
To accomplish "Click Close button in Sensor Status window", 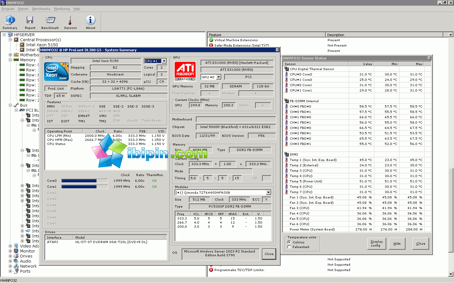I will click(421, 244).
